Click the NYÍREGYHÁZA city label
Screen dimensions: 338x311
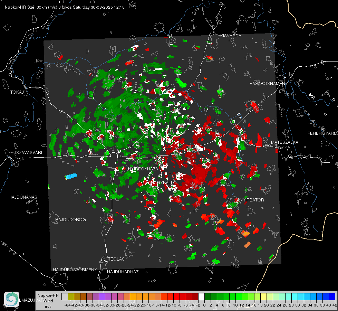pos(143,169)
